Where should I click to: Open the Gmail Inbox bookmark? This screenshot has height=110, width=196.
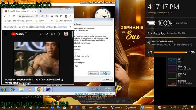[x=23, y=21]
